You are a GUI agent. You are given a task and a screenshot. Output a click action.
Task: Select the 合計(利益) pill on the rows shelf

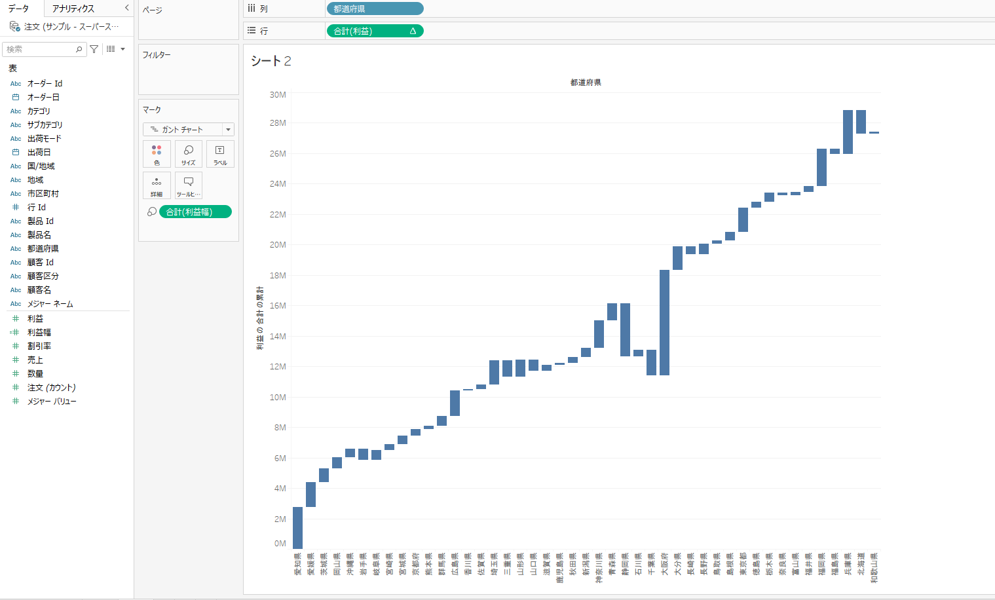click(375, 31)
